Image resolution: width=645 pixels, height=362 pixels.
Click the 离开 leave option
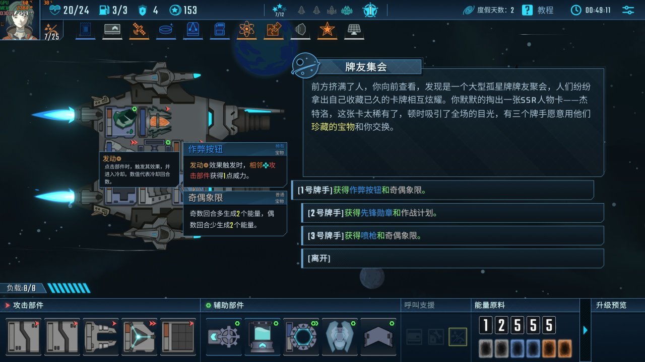[x=453, y=258]
